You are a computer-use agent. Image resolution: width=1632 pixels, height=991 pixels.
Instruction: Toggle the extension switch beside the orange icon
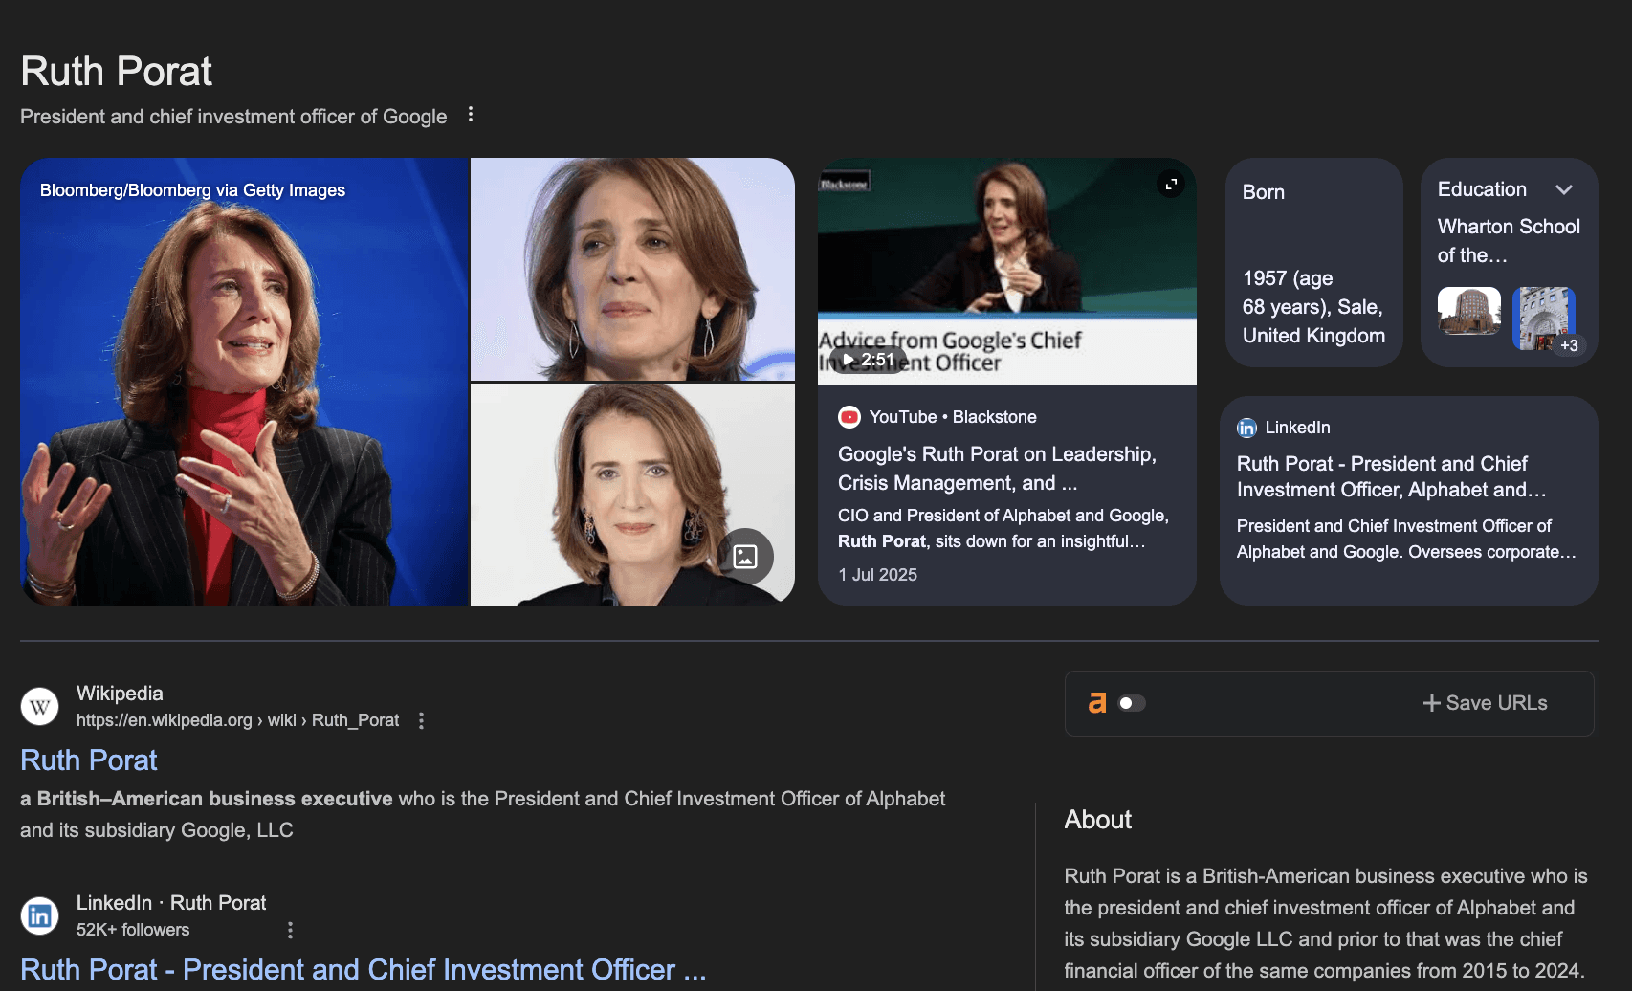[x=1132, y=703]
